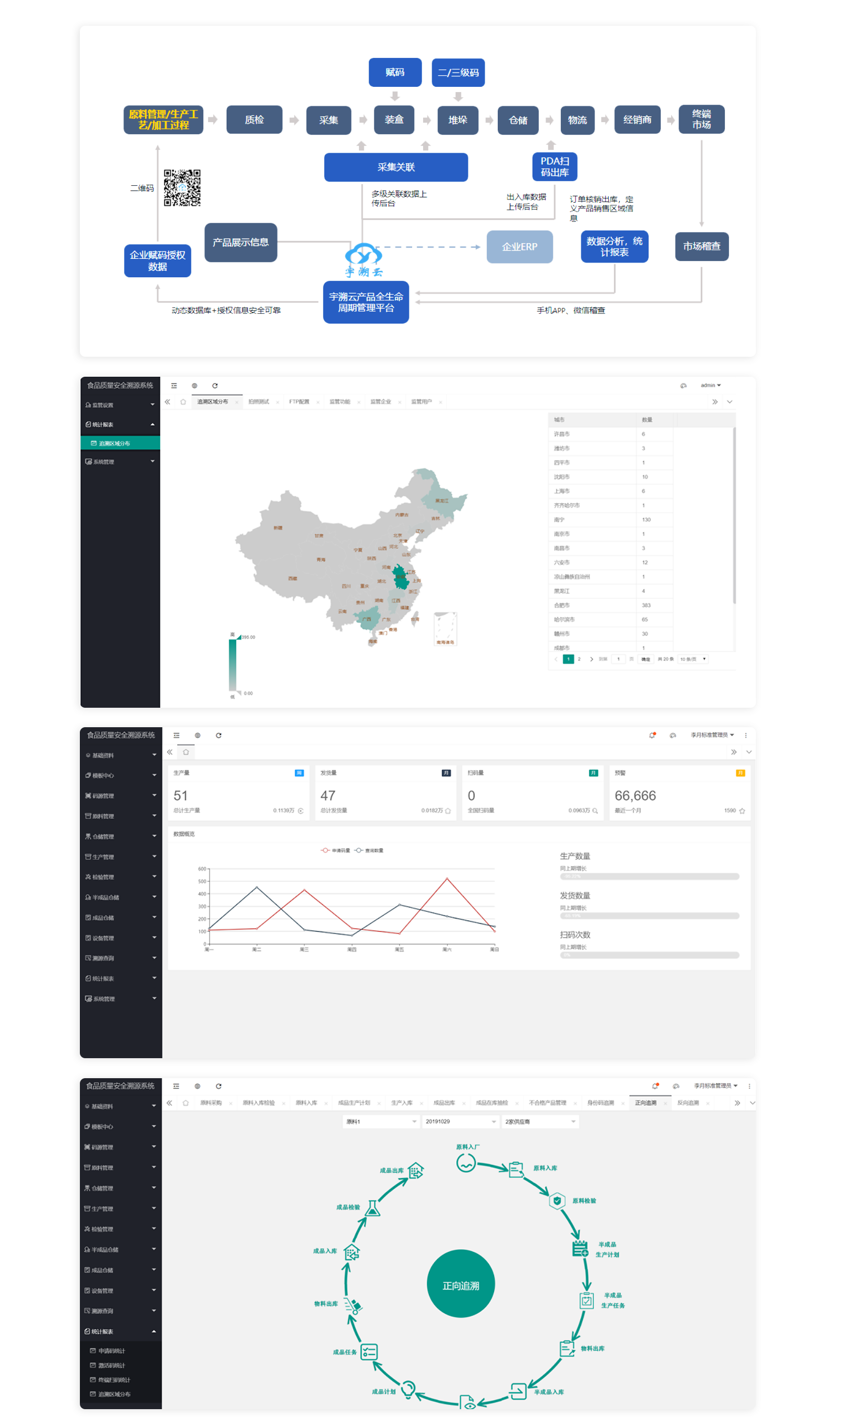Click 成品检验 flask icon
The image size is (841, 1426).
(x=372, y=1208)
